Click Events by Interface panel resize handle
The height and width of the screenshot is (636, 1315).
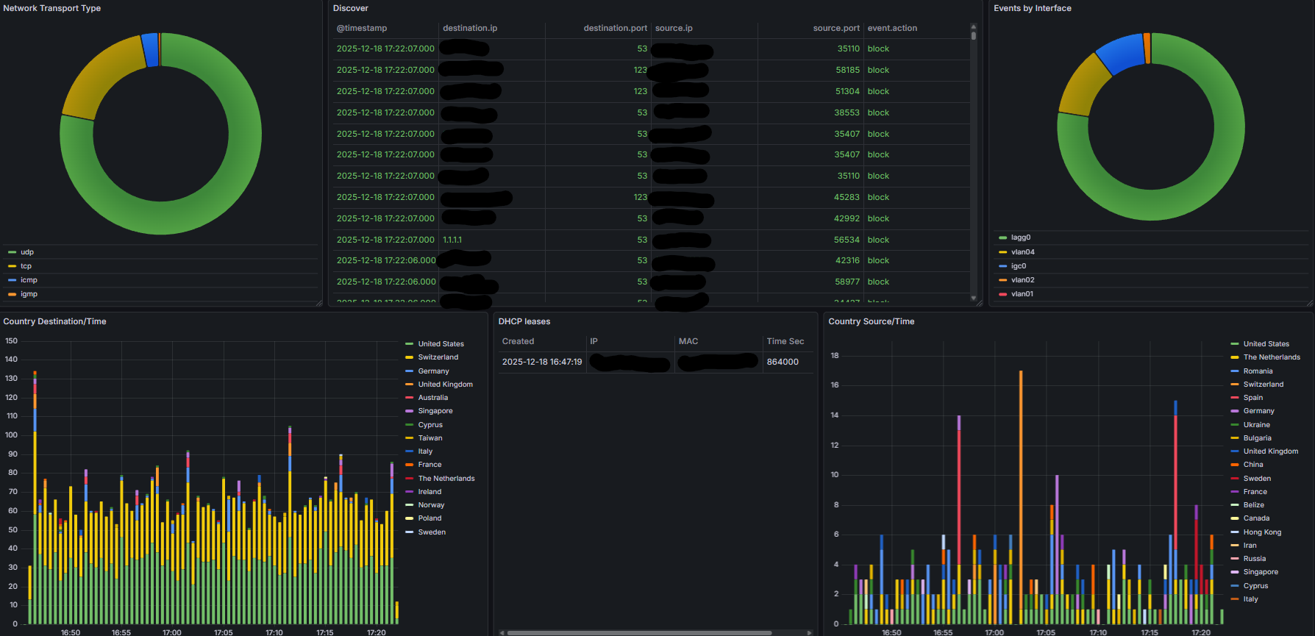point(1310,303)
